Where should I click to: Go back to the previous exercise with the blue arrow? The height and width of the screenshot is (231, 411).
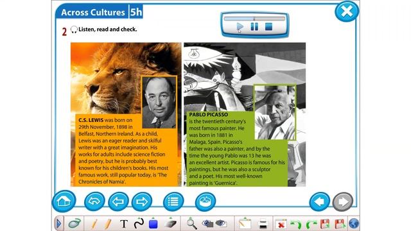click(x=320, y=201)
